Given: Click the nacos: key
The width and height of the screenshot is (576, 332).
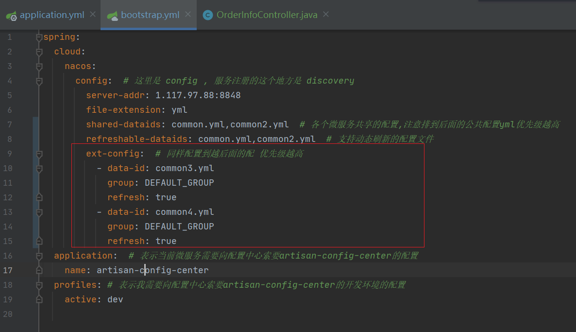Looking at the screenshot, I should pyautogui.click(x=78, y=66).
